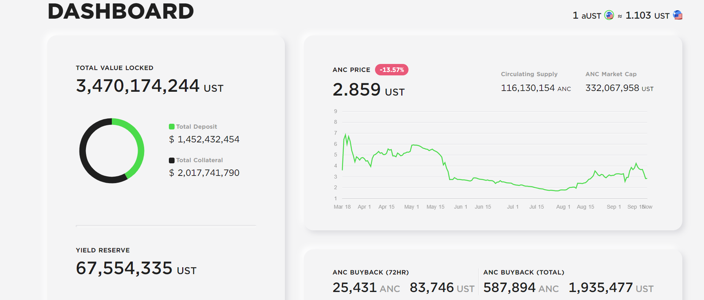This screenshot has width=704, height=300.
Task: Click the -13.57% price change badge
Action: (x=392, y=70)
